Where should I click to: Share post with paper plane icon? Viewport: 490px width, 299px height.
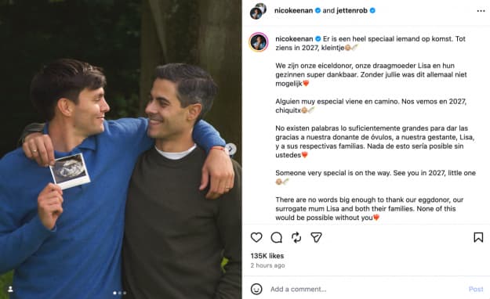click(x=316, y=237)
